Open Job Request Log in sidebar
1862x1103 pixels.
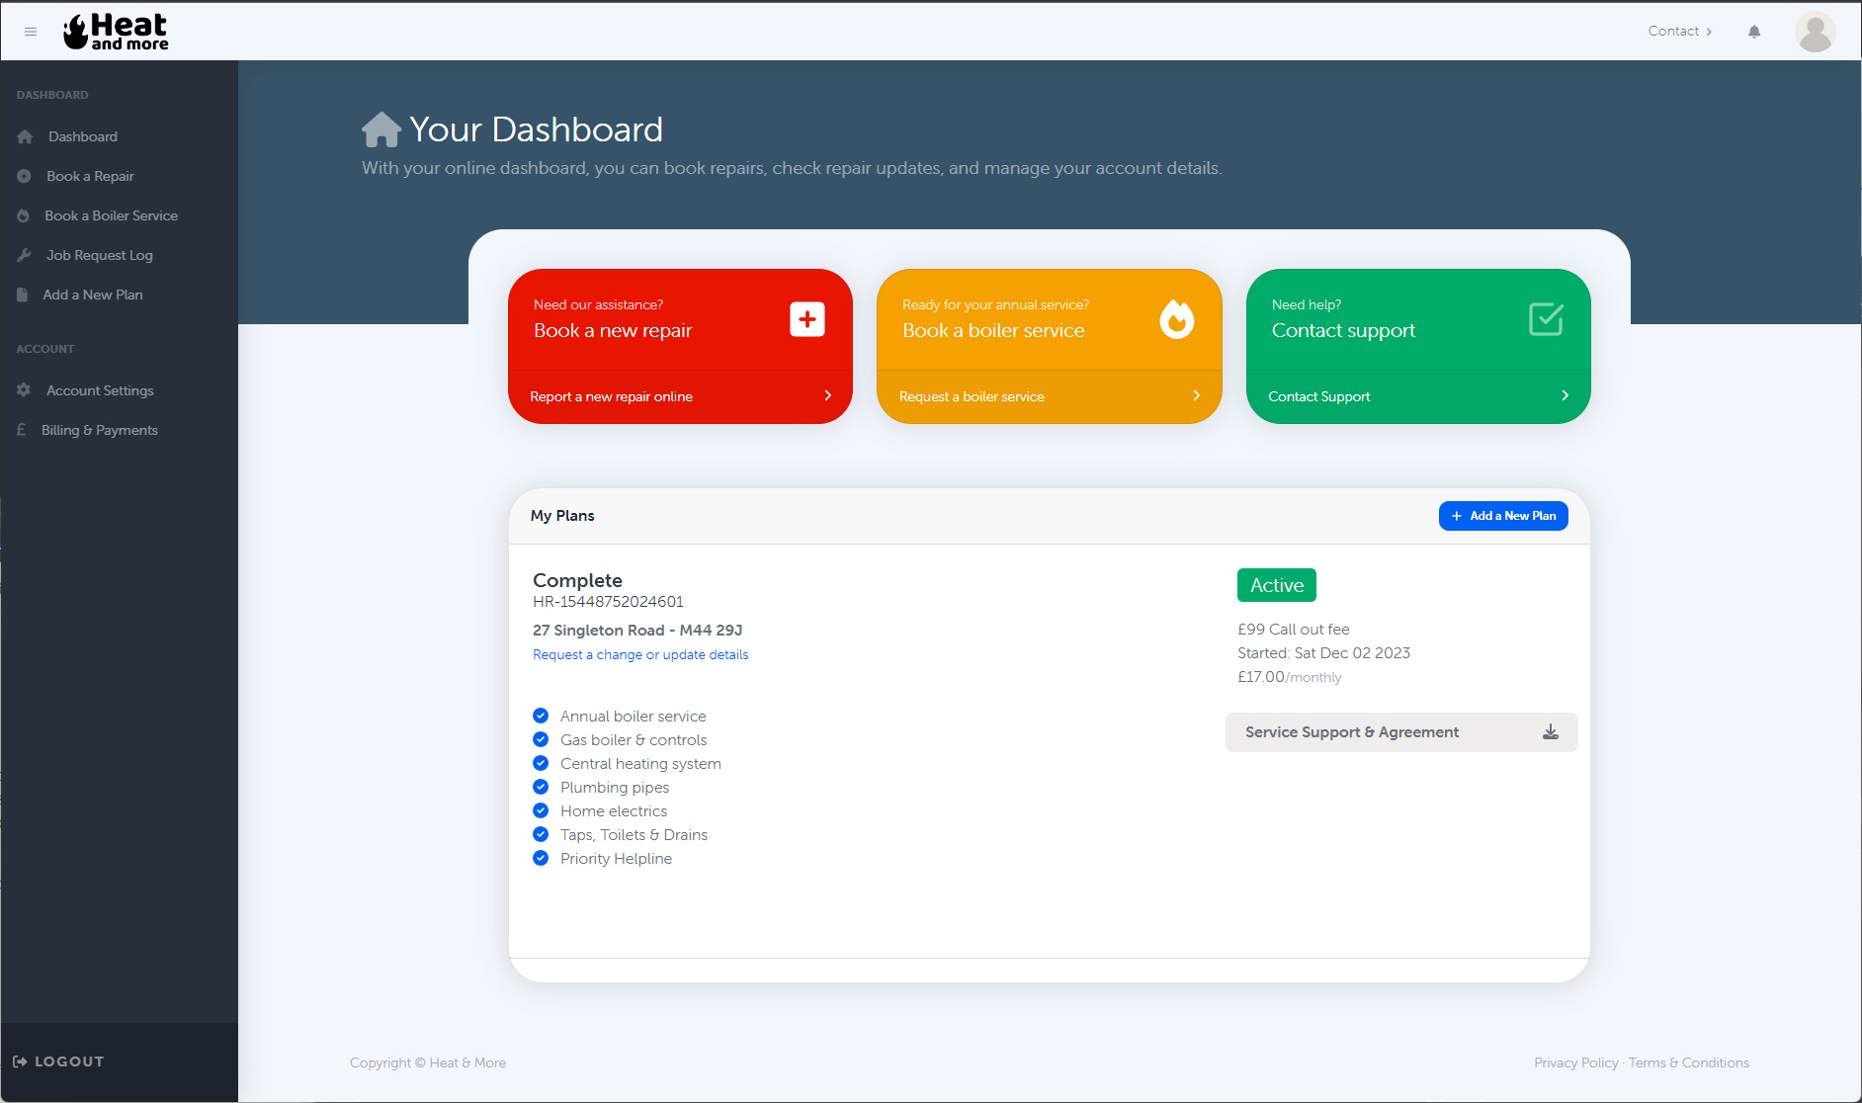click(99, 255)
